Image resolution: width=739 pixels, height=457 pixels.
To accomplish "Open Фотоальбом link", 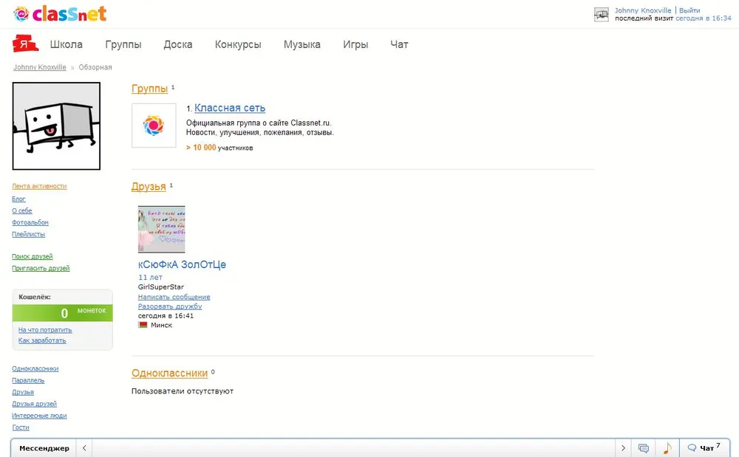I will [x=30, y=223].
